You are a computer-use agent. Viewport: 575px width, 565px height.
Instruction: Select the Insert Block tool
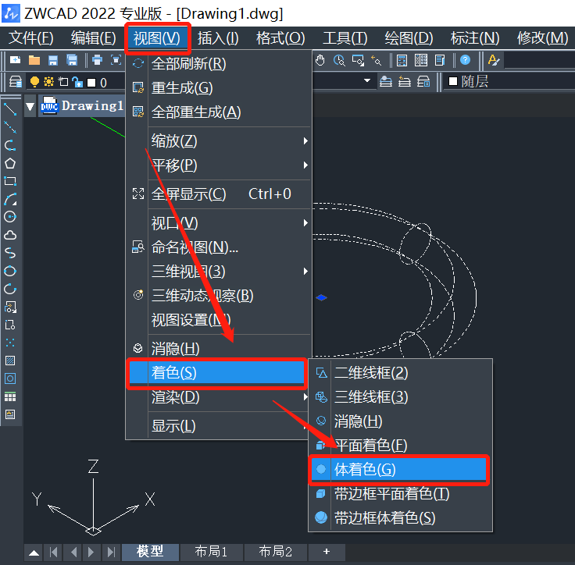tap(10, 307)
